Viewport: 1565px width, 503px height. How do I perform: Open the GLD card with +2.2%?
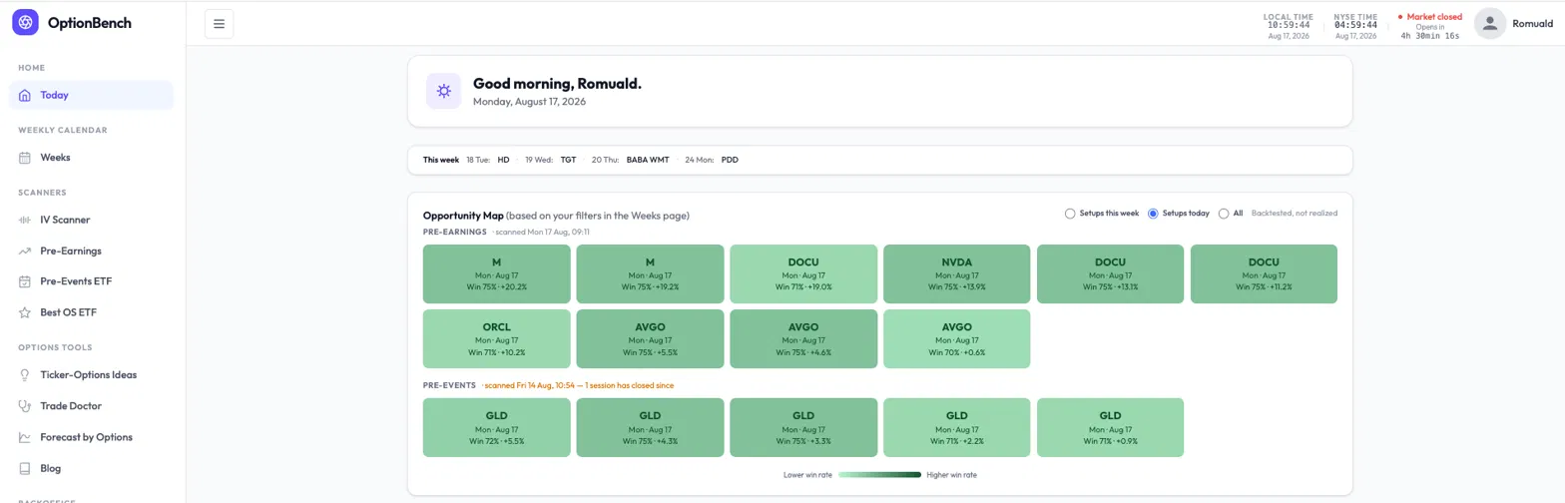[x=957, y=427]
